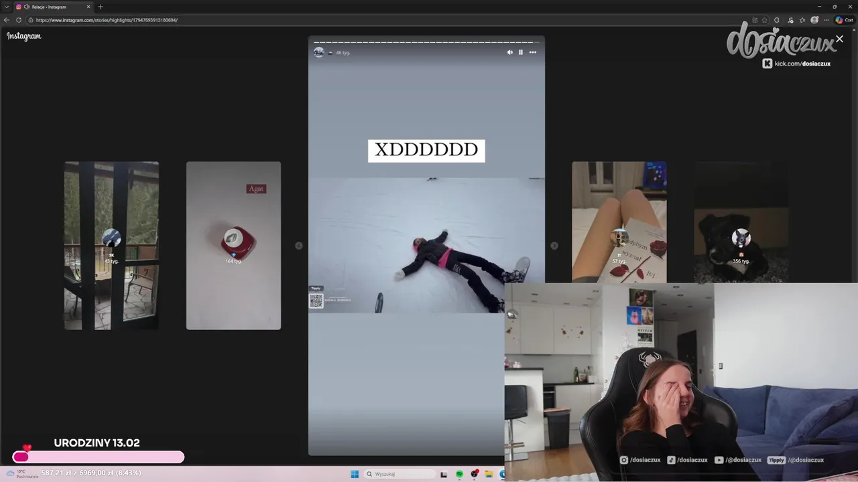Open the media control music-note icon
858x482 pixels.
(x=790, y=20)
